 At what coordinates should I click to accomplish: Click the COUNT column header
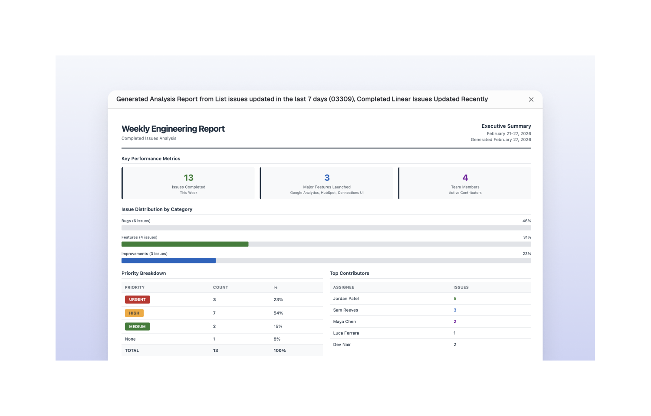(220, 287)
